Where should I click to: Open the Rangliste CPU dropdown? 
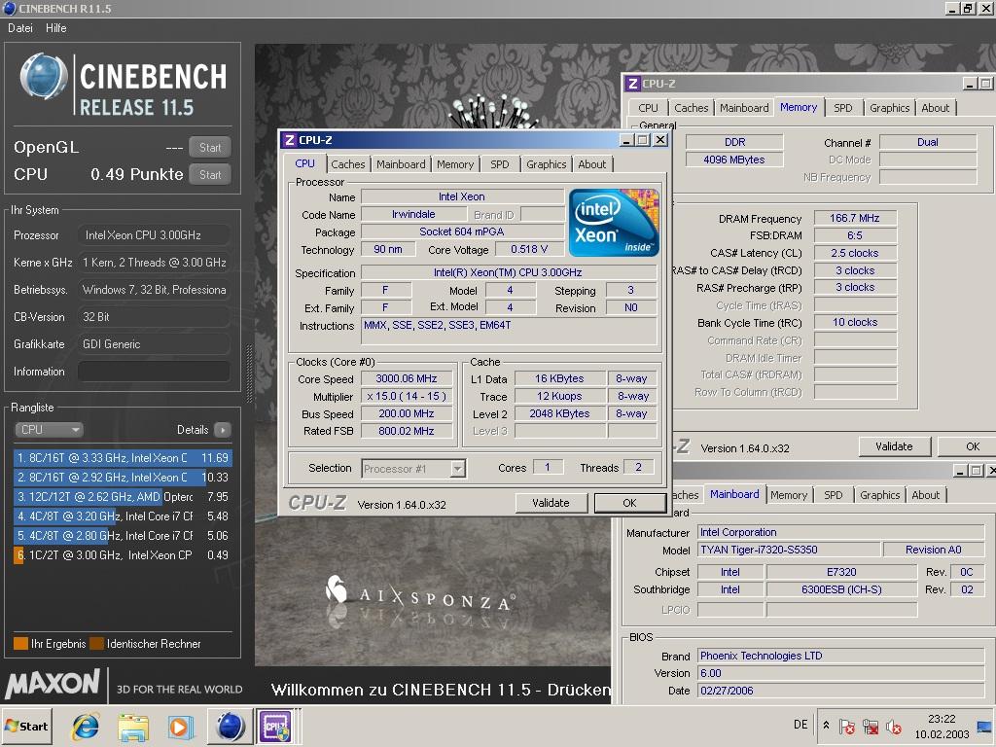point(49,429)
